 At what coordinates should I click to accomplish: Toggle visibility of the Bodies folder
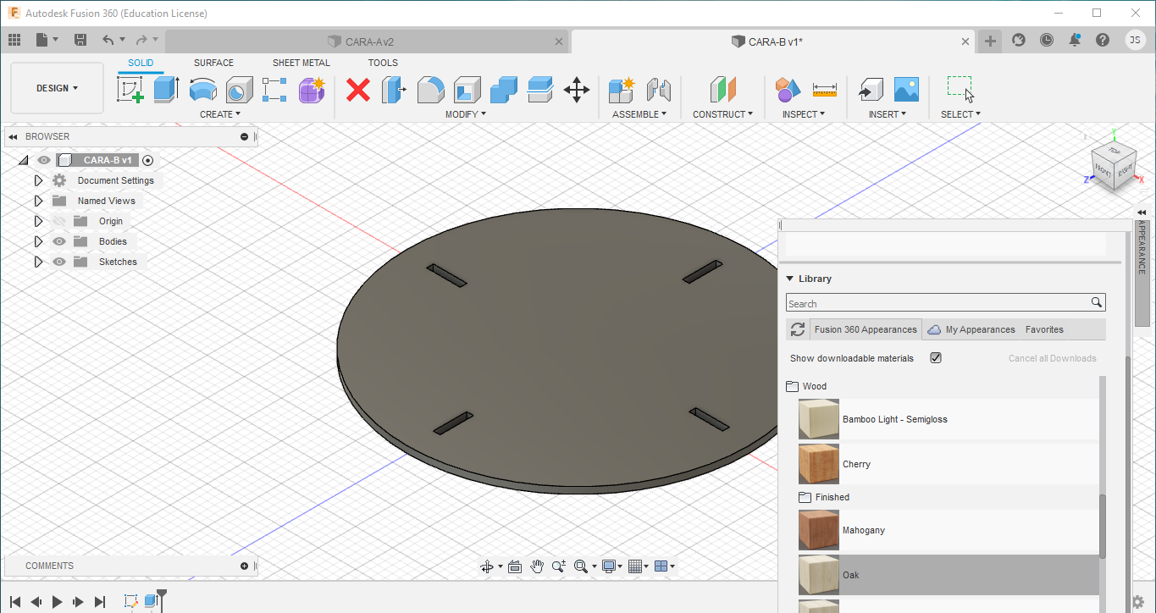click(59, 241)
